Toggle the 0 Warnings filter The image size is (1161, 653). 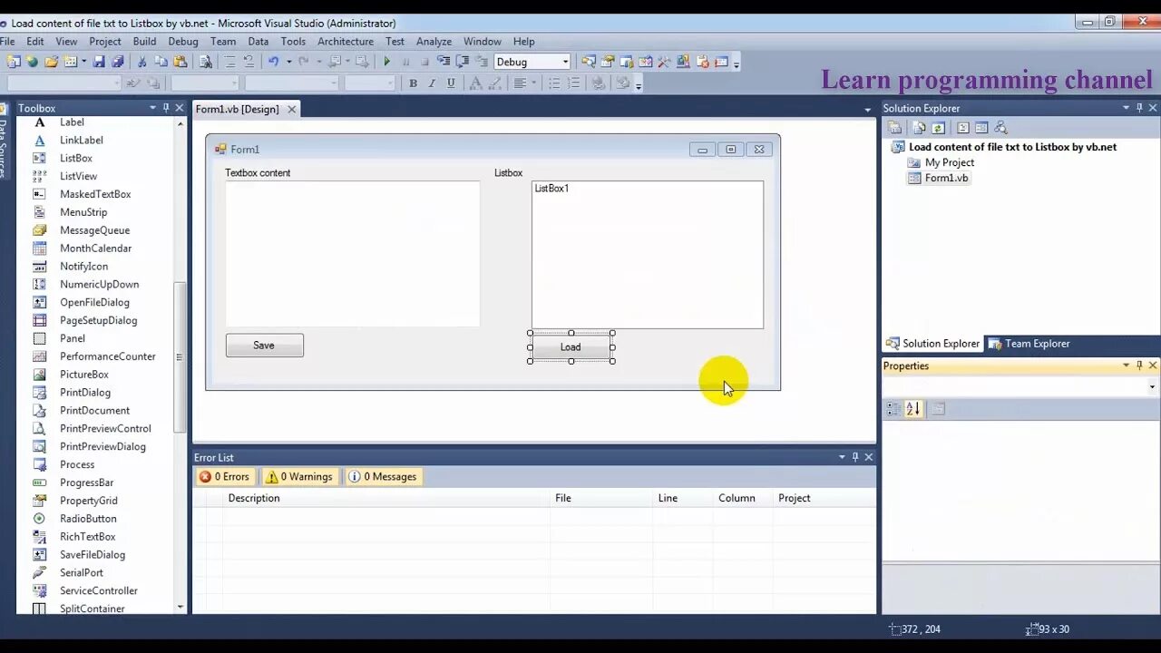click(x=299, y=477)
